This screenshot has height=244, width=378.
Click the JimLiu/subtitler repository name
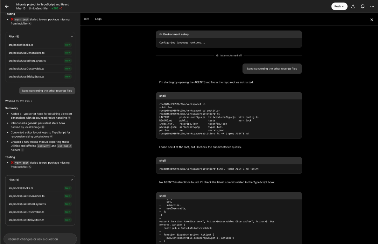[x=38, y=8]
